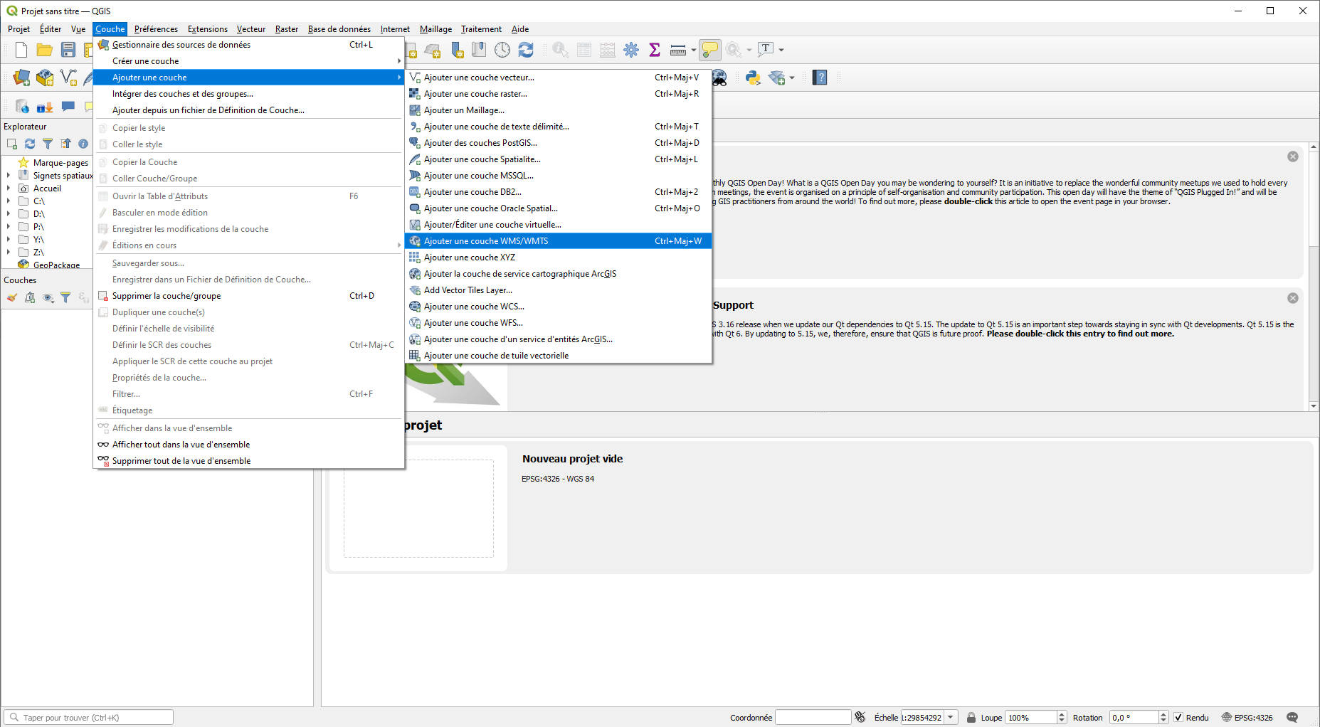
Task: Open the Échelle scale dropdown
Action: coord(951,717)
